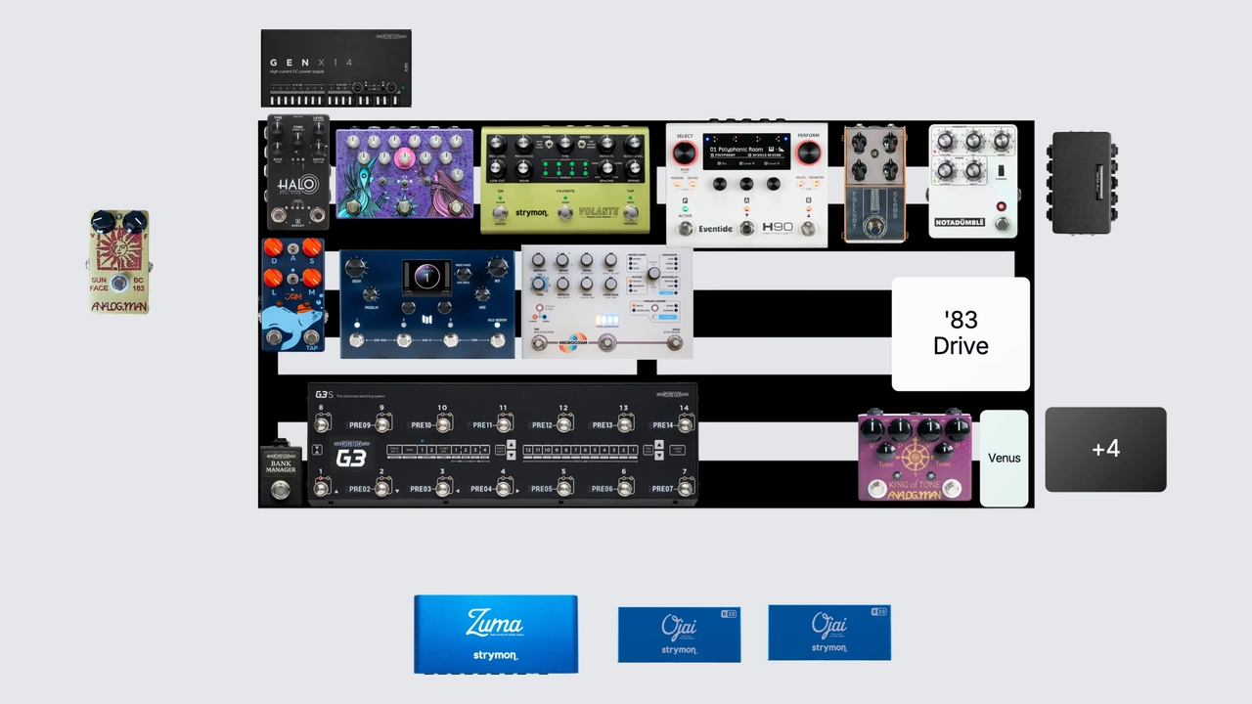Click the Sun Face pedal footswitch
Image resolution: width=1252 pixels, height=704 pixels.
click(119, 284)
